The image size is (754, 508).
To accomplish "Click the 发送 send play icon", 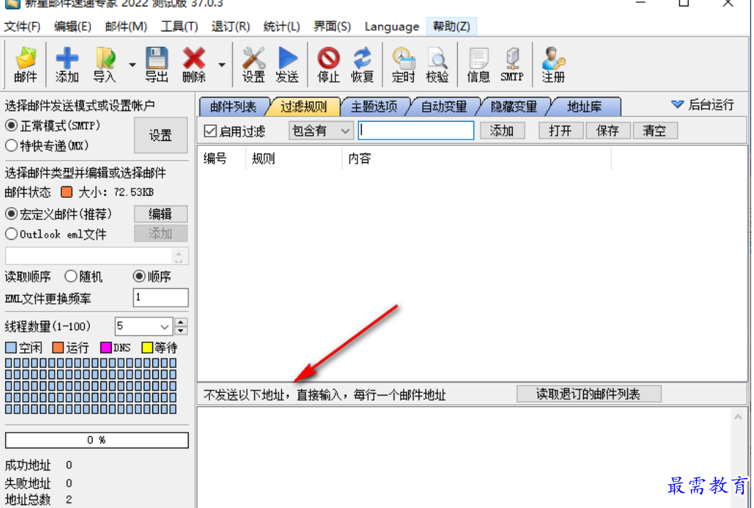I will click(x=287, y=64).
